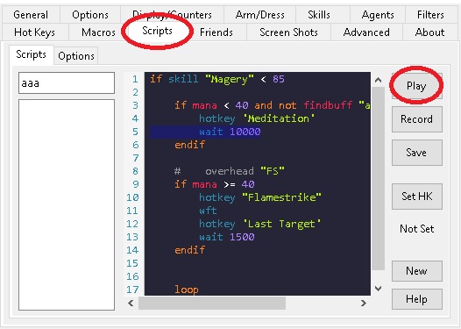Open script Help
This screenshot has width=461, height=329.
click(416, 299)
